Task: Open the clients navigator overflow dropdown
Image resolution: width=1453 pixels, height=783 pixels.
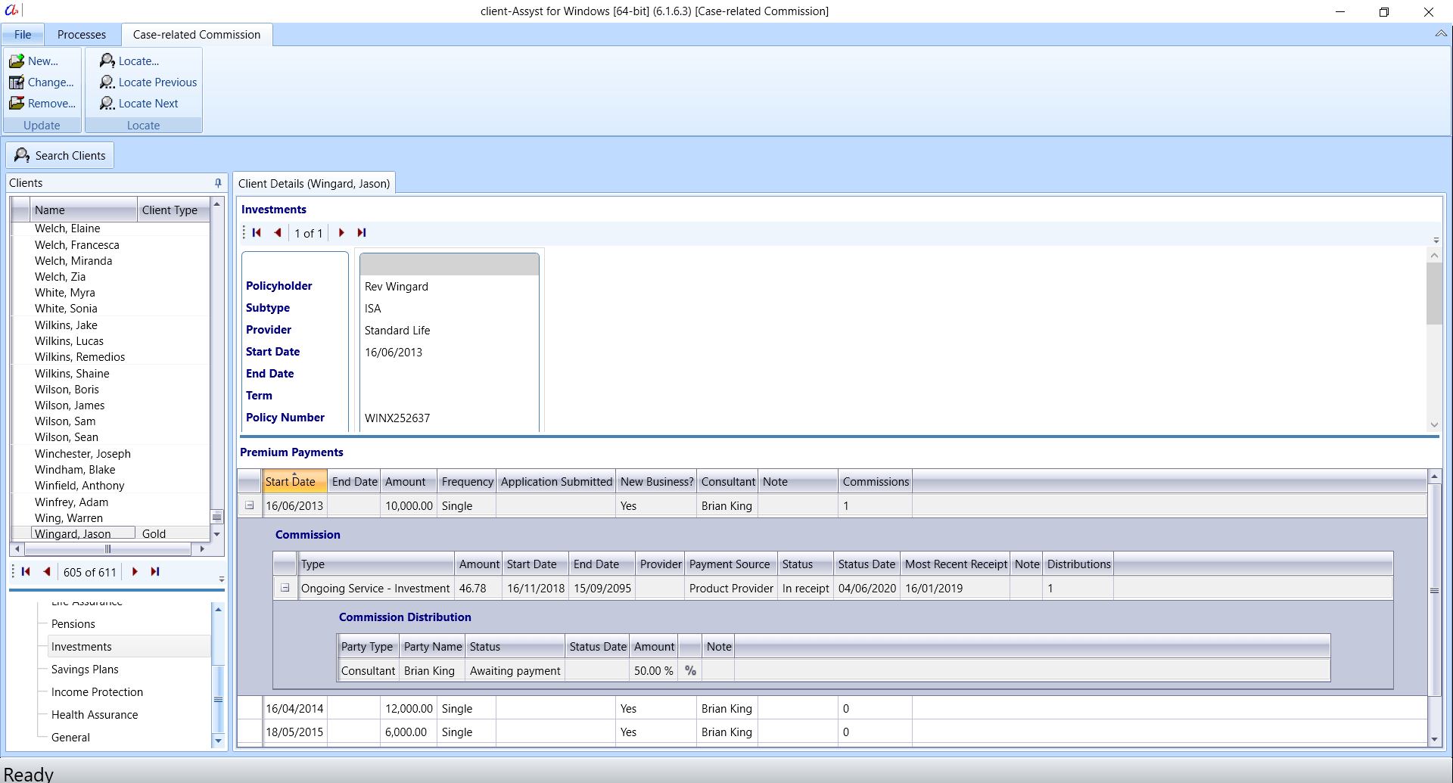Action: [222, 579]
